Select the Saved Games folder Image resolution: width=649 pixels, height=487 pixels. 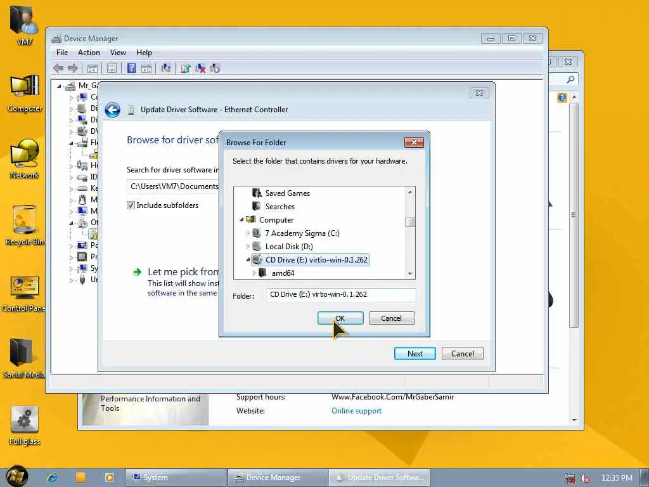coord(287,193)
